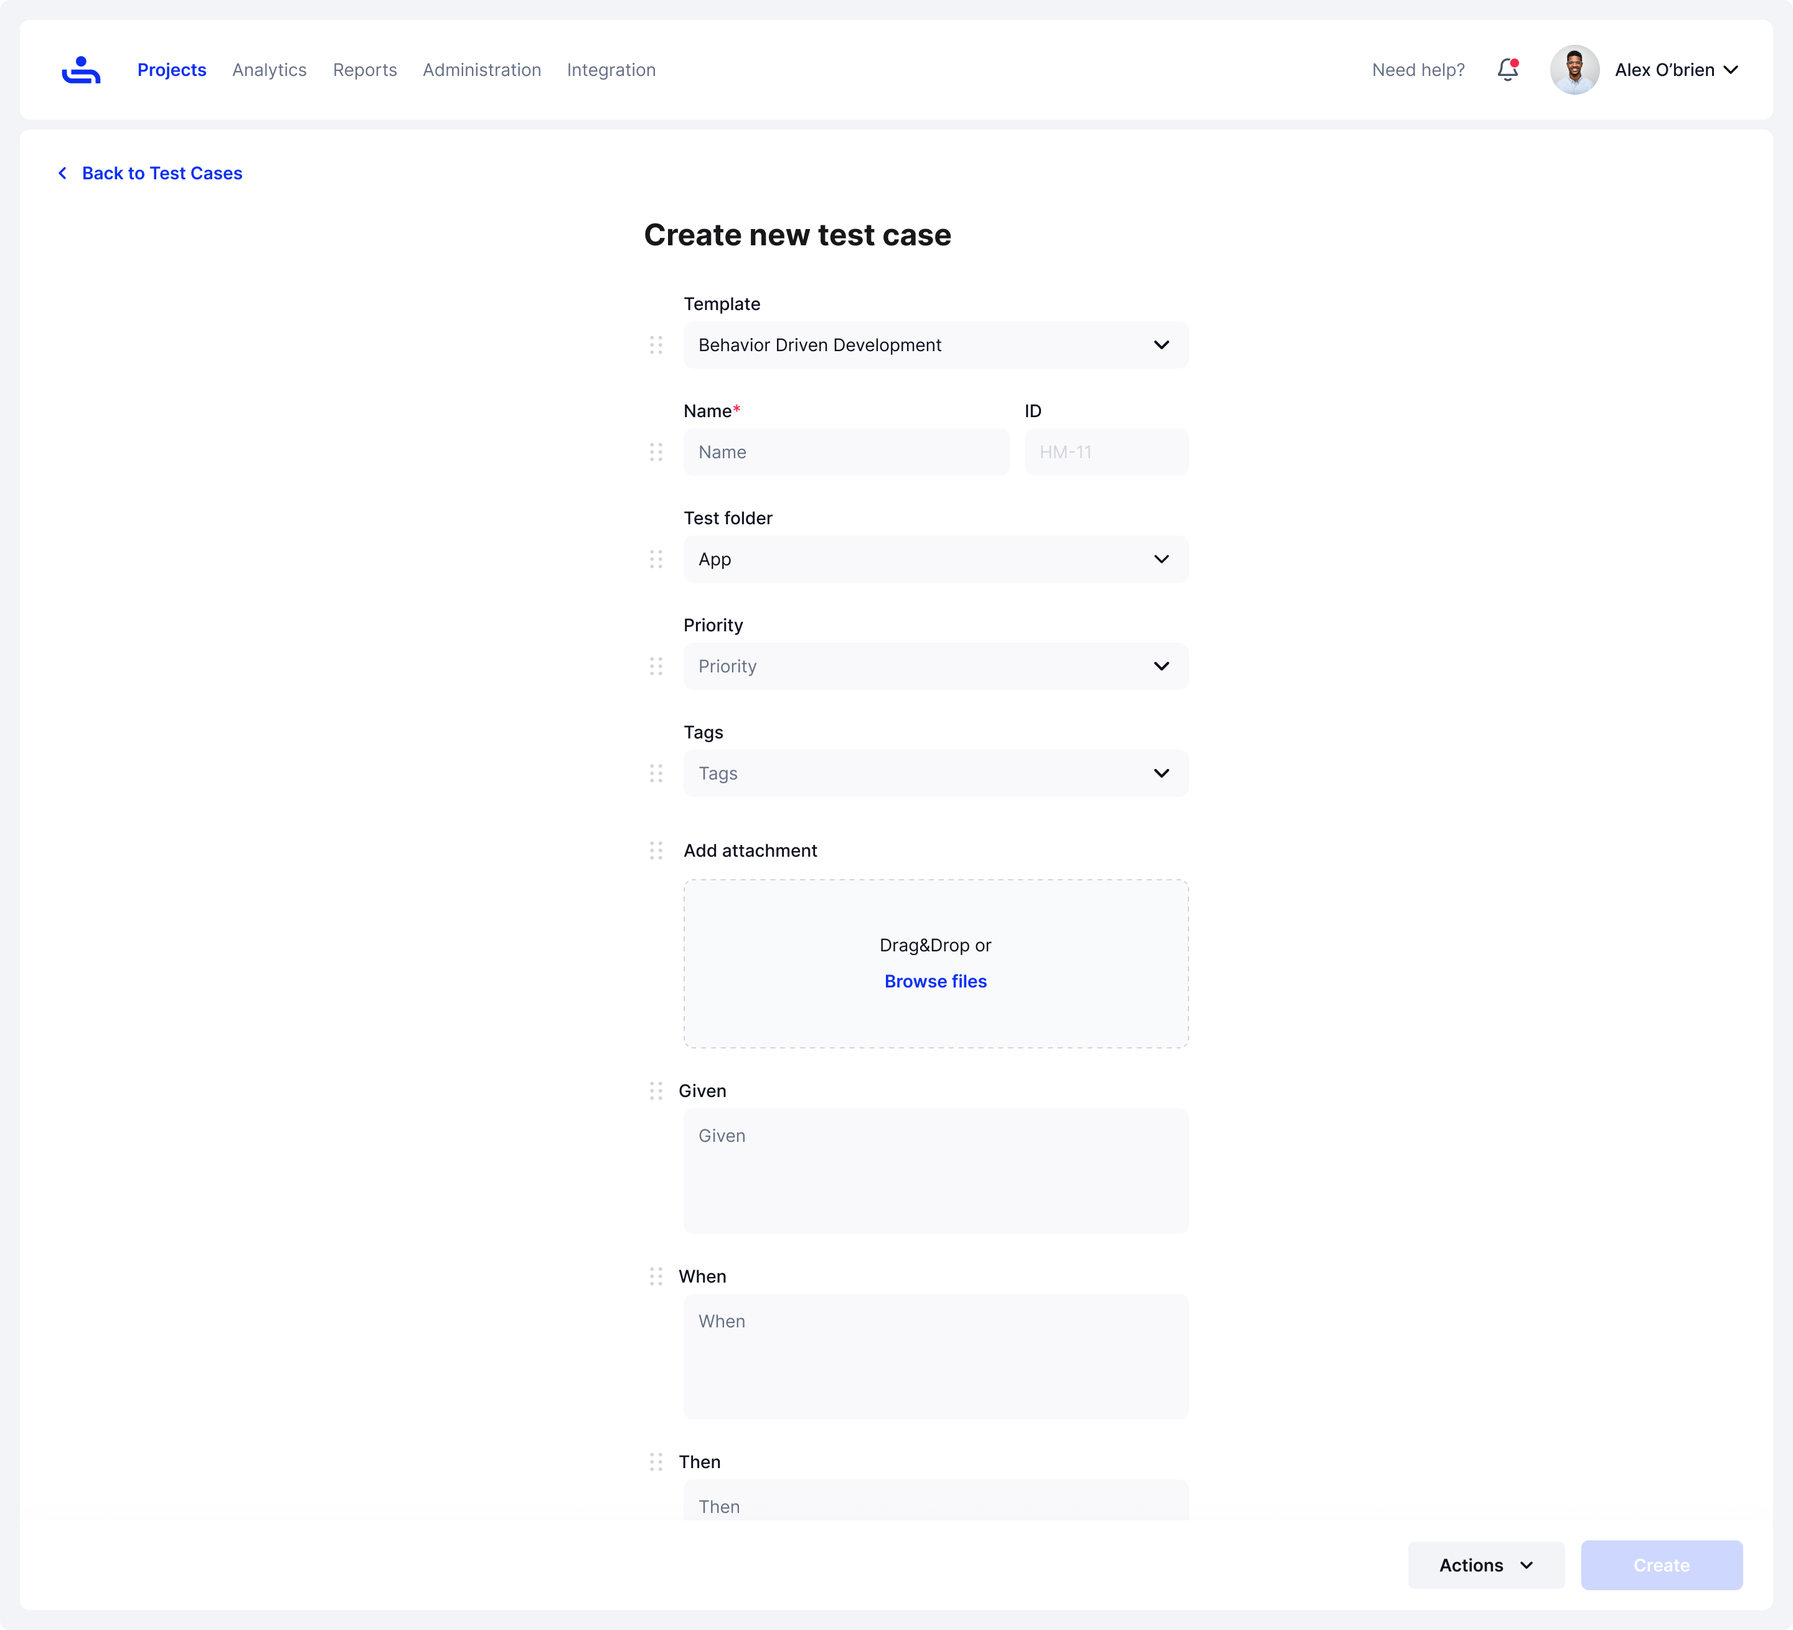Click drag handle next to Add attachment
Viewport: 1793px width, 1630px height.
pos(656,850)
